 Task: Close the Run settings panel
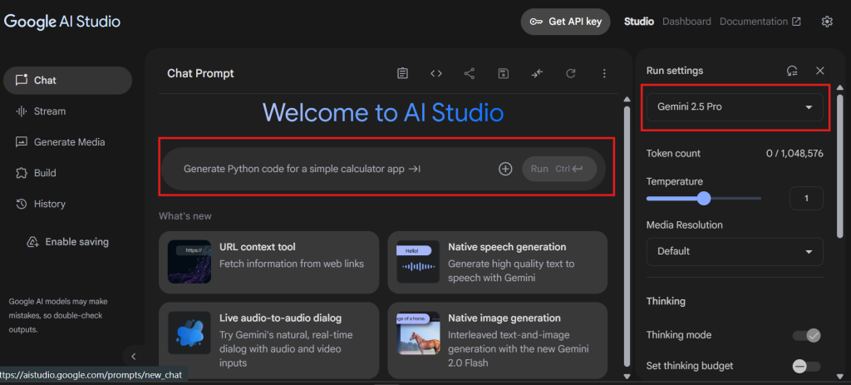(x=820, y=71)
